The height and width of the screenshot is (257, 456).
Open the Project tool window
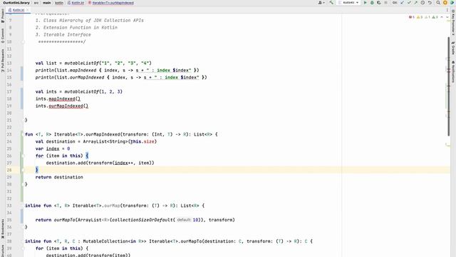pos(3,16)
